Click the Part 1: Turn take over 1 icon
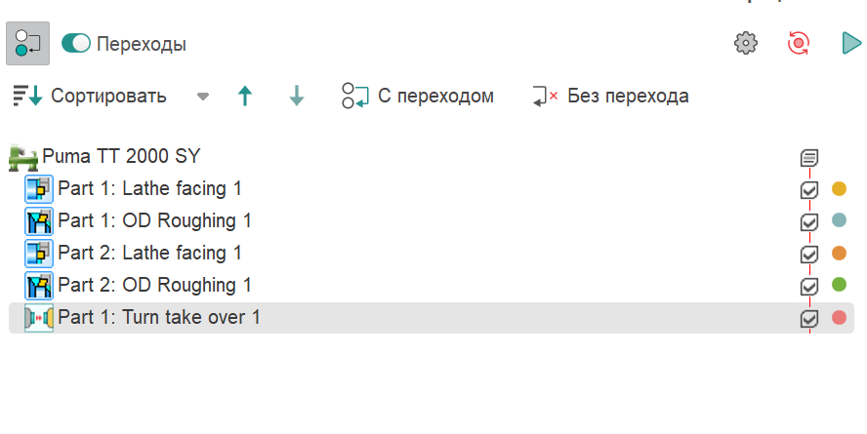 [x=39, y=318]
